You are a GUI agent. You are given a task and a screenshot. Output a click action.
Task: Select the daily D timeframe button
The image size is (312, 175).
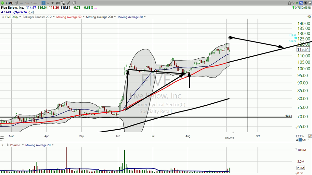pos(43,3)
